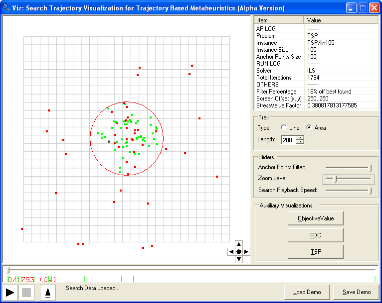Pan view left with the left arrow

coord(231,252)
